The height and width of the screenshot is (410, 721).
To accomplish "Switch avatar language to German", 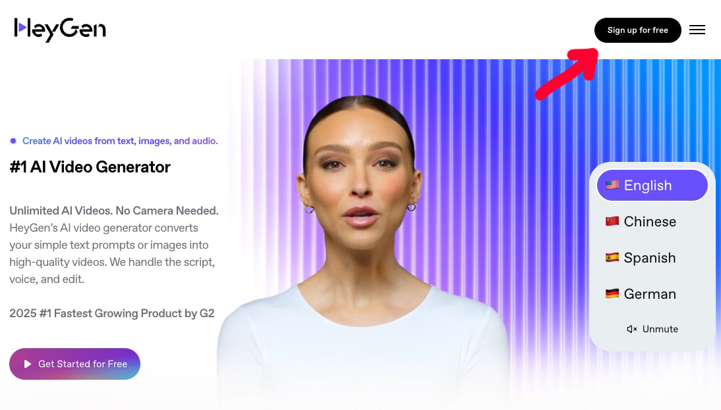I will coord(652,294).
